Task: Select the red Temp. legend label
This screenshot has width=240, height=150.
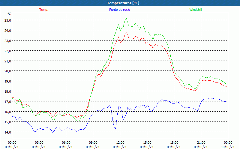Action: tap(44, 10)
